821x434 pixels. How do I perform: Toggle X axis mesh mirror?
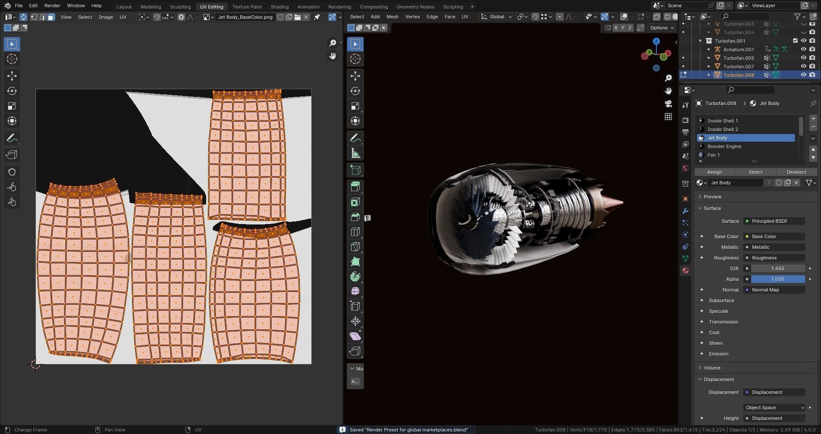click(x=616, y=28)
